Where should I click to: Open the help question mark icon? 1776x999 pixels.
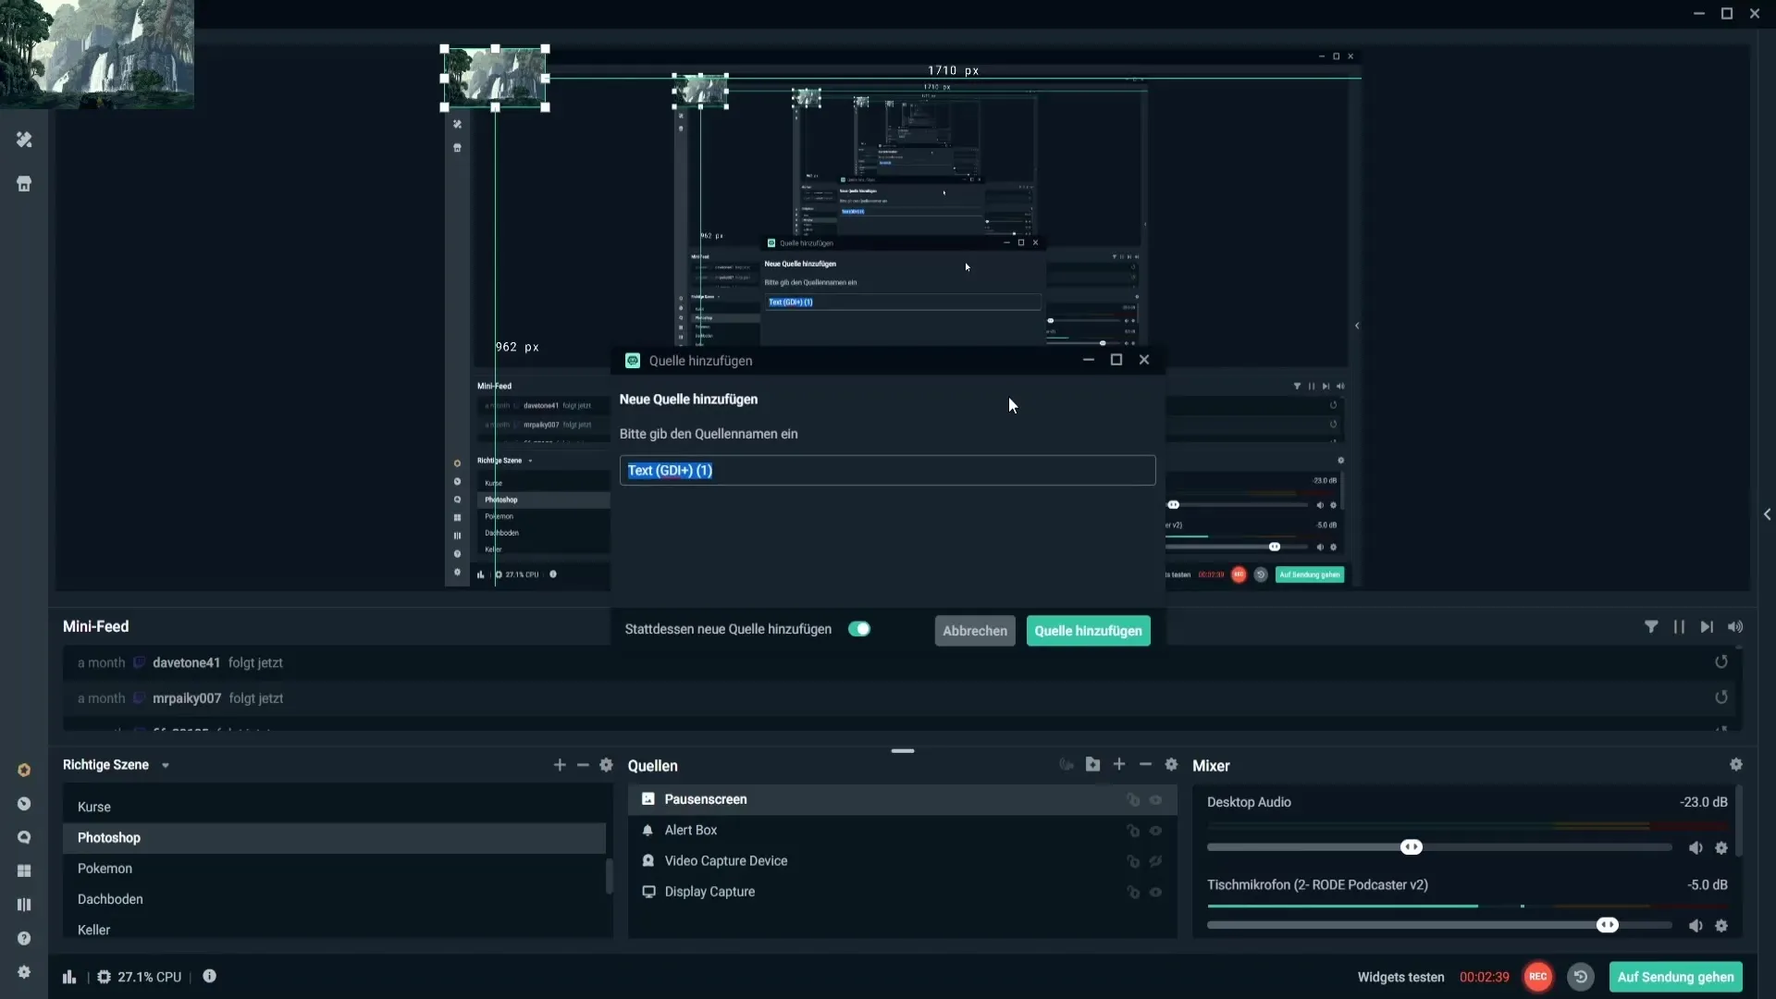(x=24, y=938)
